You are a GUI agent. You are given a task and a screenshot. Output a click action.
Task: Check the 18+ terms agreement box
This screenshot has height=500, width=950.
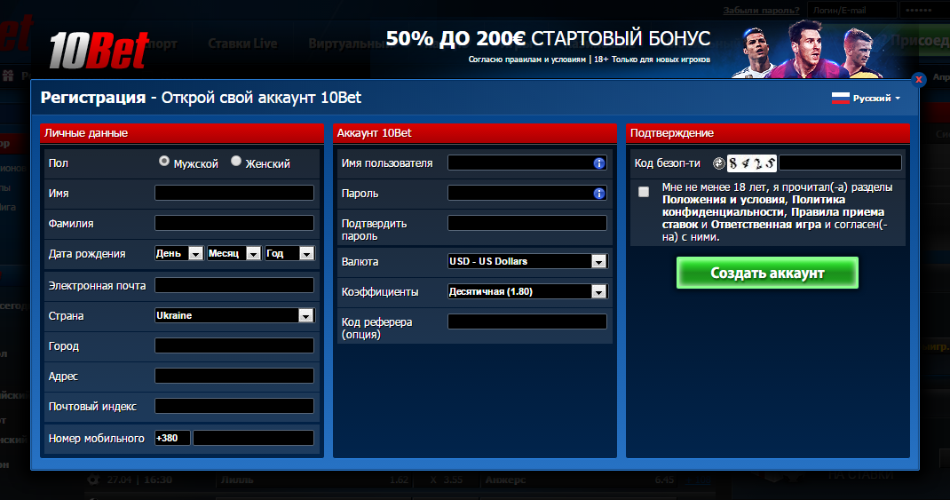644,192
